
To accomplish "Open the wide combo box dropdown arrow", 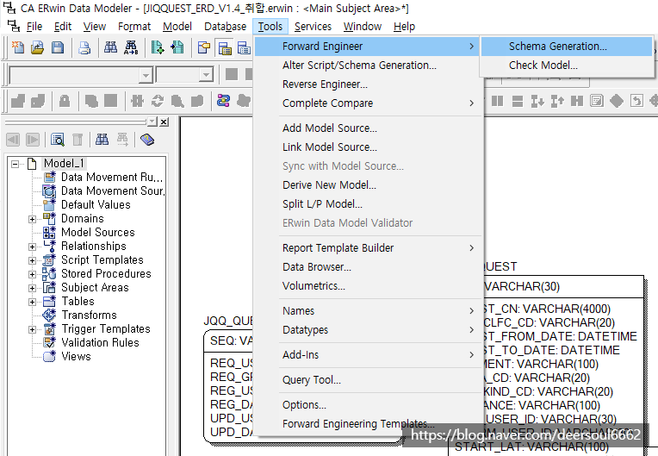I will tap(146, 76).
